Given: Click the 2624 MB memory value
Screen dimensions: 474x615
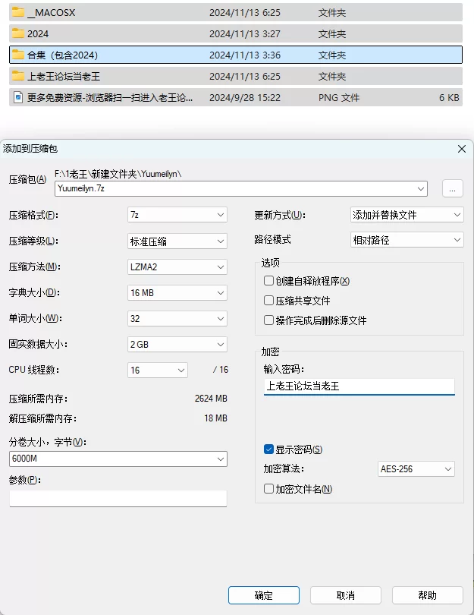Looking at the screenshot, I should click(x=211, y=399).
